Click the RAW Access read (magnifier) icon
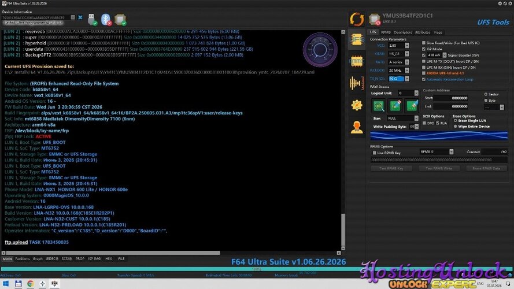This screenshot has width=514, height=289. [x=379, y=106]
